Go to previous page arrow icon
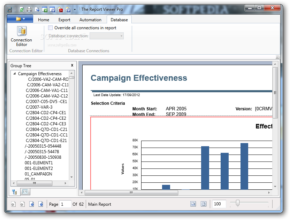This screenshot has height=220, width=290. pos(22,204)
